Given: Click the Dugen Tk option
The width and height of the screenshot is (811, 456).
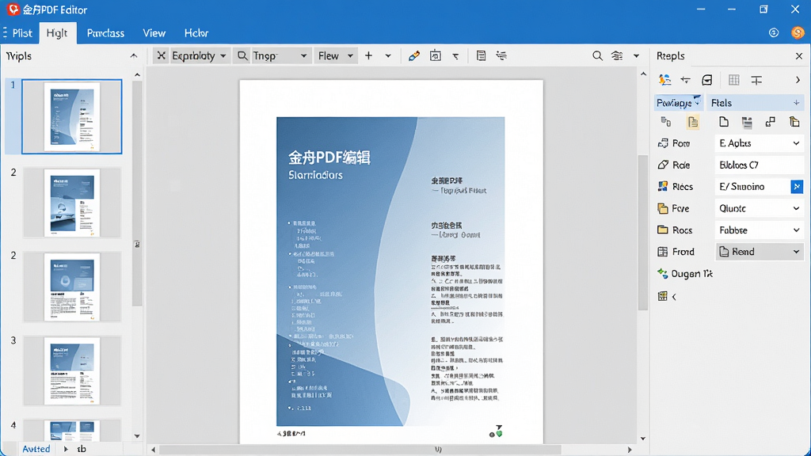Looking at the screenshot, I should (685, 273).
